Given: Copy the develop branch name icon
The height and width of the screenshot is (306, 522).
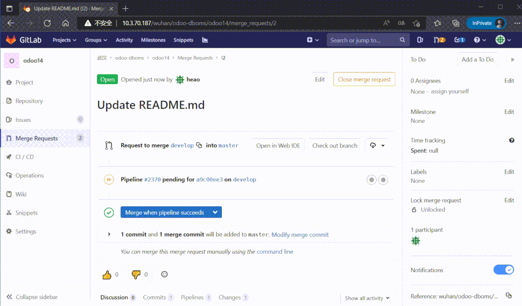Looking at the screenshot, I should click(199, 146).
